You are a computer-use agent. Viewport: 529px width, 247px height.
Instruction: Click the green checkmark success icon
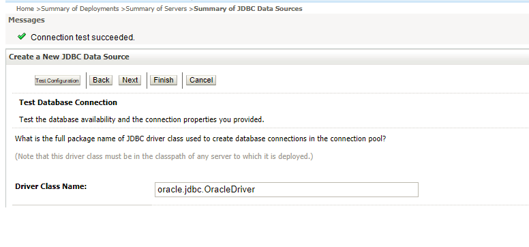(22, 36)
